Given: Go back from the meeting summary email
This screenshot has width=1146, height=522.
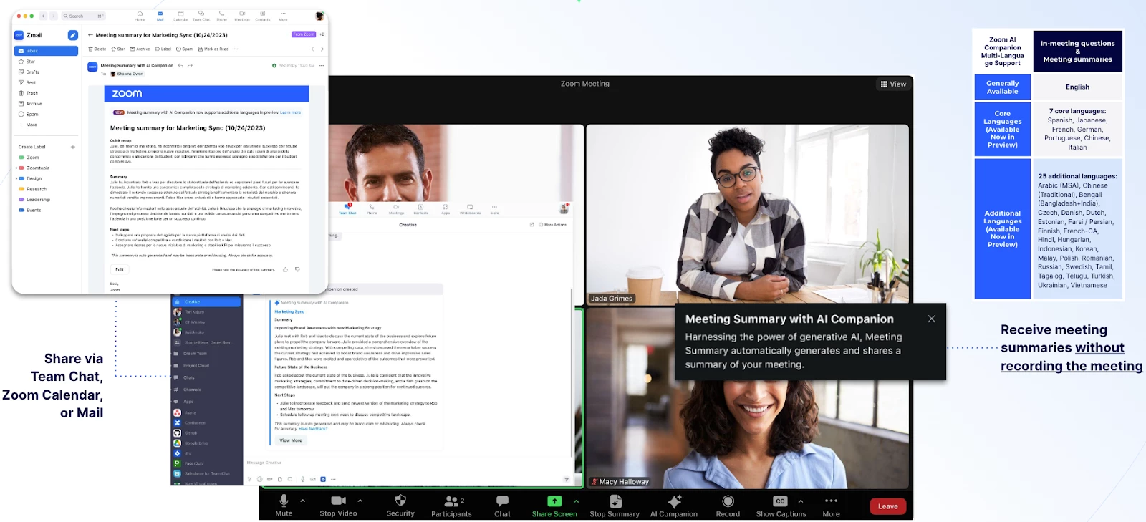Looking at the screenshot, I should (90, 34).
